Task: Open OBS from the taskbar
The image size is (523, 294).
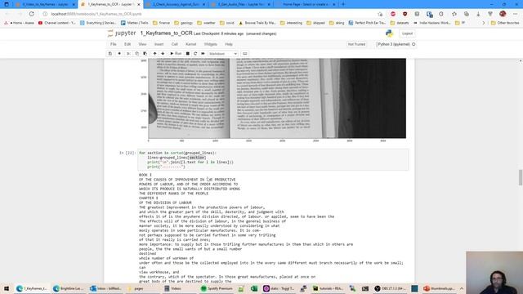Action: (390, 288)
